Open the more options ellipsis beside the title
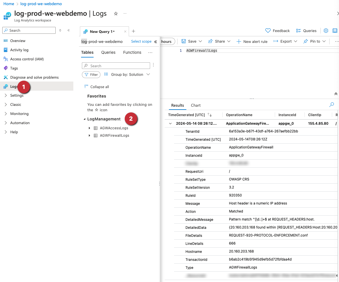 tap(125, 13)
